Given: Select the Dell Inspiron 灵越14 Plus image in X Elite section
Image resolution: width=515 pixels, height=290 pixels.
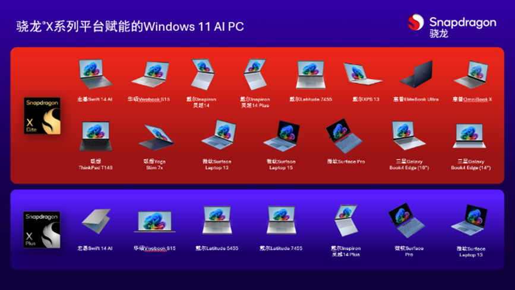Looking at the screenshot, I should coord(255,75).
